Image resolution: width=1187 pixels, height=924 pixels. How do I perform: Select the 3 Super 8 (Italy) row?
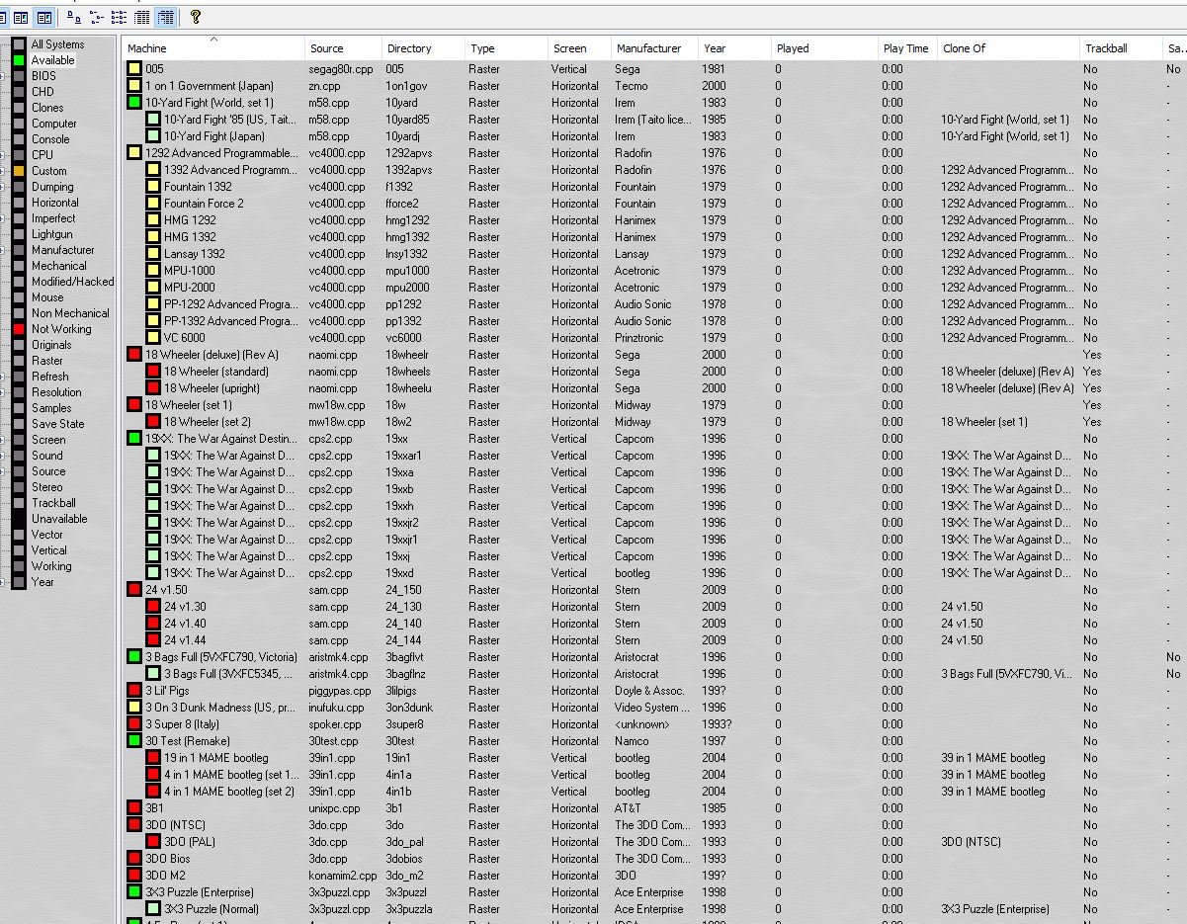coord(652,724)
